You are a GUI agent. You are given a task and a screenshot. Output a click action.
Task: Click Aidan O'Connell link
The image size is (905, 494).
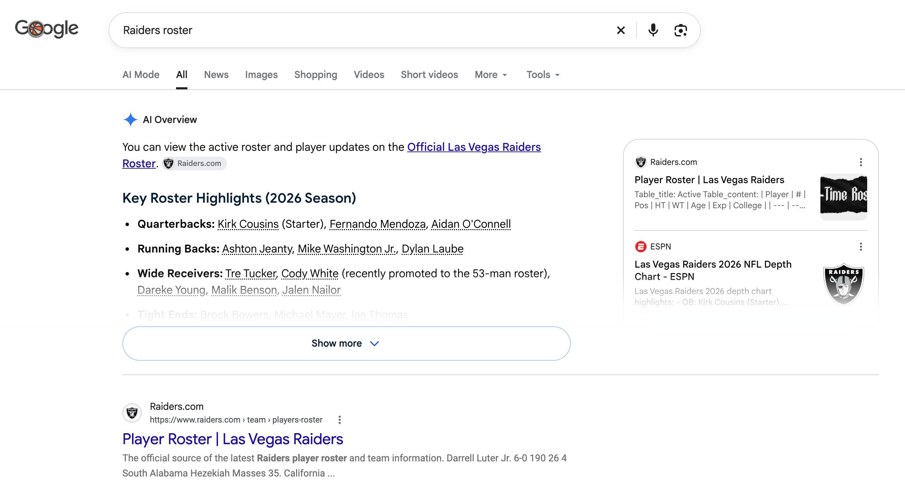tap(471, 224)
